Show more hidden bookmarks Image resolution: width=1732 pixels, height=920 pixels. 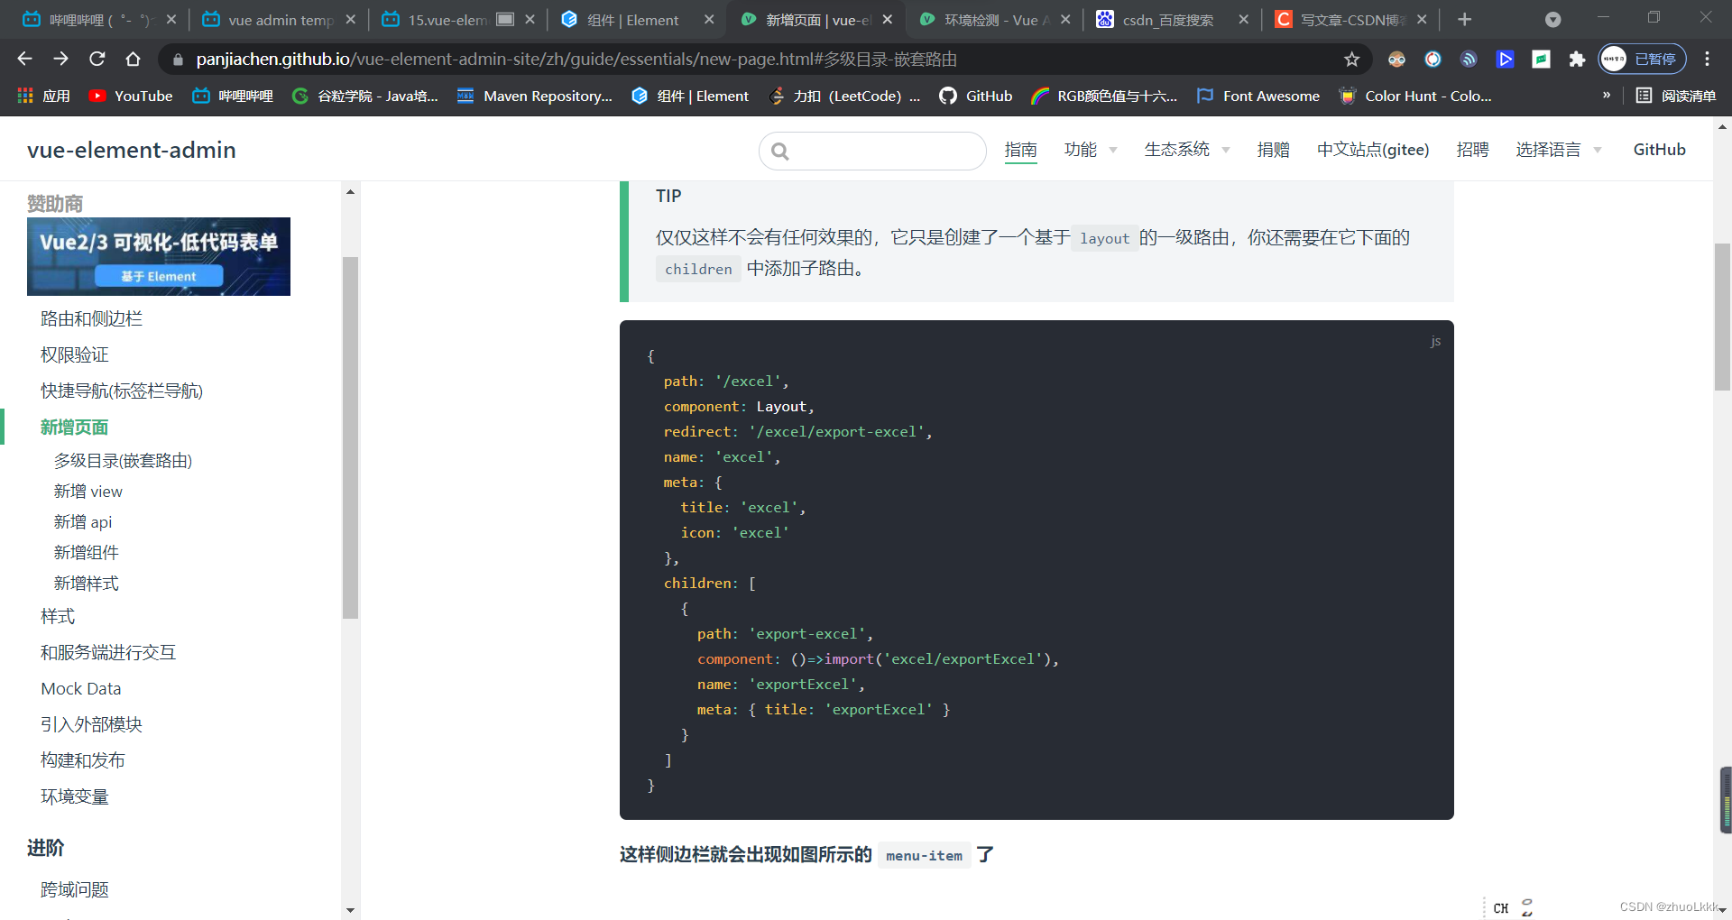[x=1607, y=95]
